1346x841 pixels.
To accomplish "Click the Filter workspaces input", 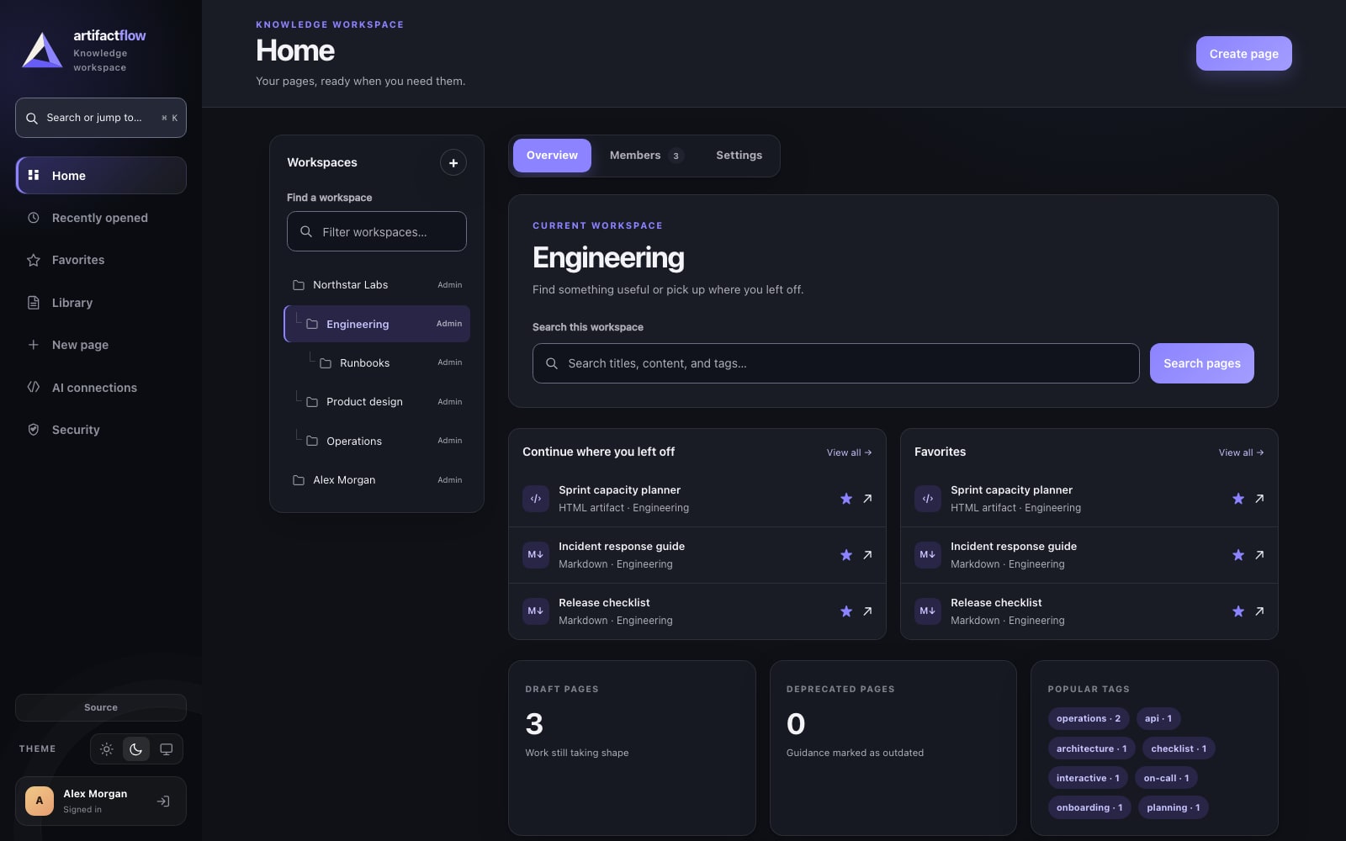I will pos(377,231).
